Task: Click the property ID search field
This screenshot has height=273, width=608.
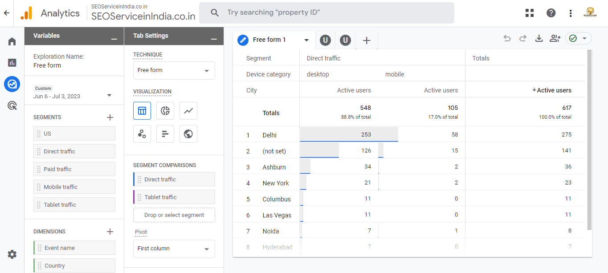Action: click(326, 12)
